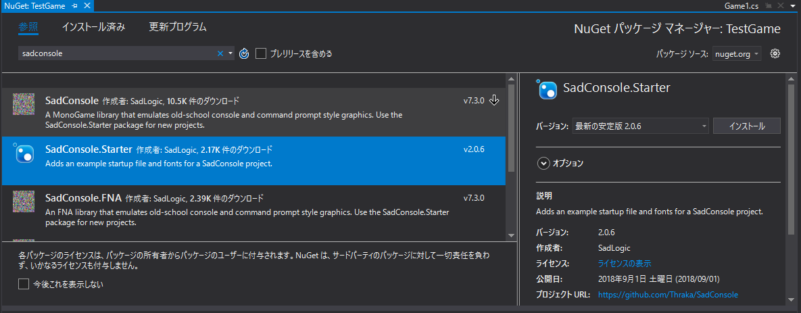801x313 pixels.
Task: Click the SadConsole.FNA v7.3.0 version label
Action: 474,197
